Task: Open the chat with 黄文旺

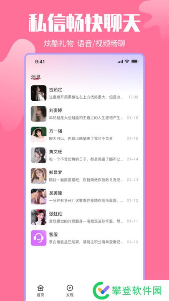Action: pyautogui.click(x=84, y=155)
